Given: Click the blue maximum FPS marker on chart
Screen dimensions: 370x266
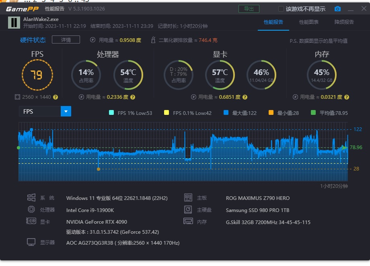Looking at the screenshot, I should [x=31, y=129].
